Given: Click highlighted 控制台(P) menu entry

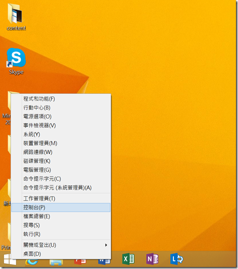Looking at the screenshot, I should coord(61,207).
